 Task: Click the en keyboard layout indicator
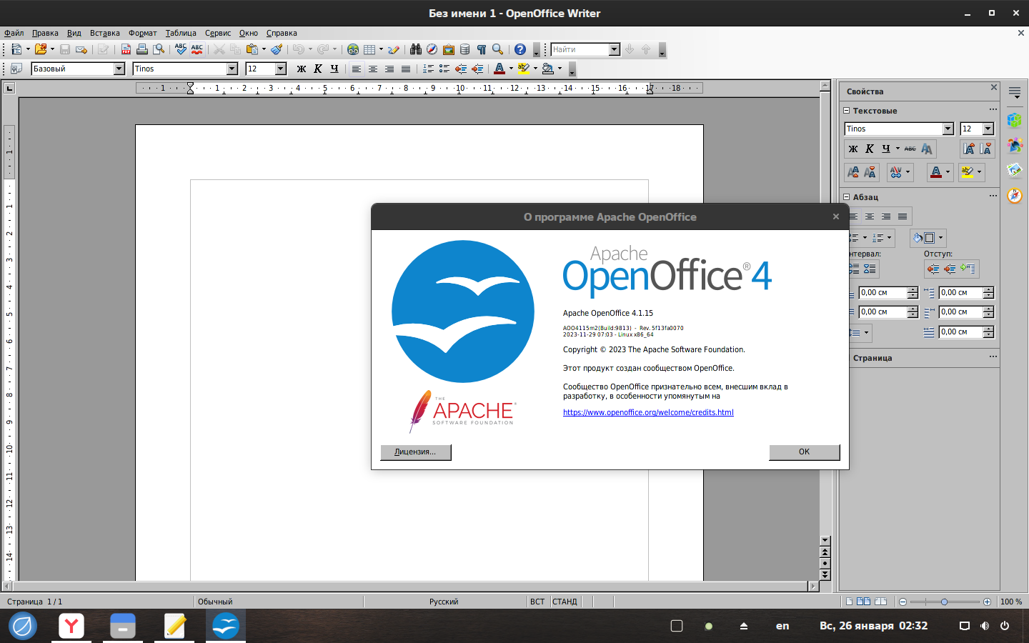point(782,626)
